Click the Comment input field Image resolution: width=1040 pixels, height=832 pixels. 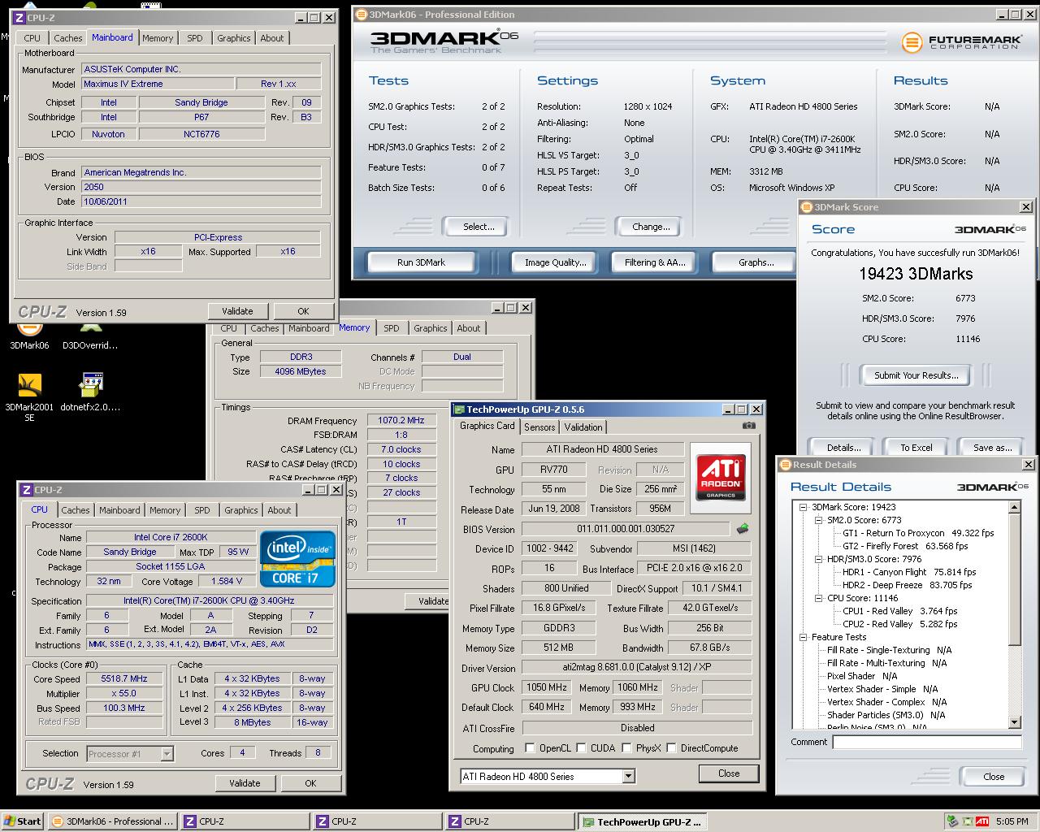tap(926, 742)
